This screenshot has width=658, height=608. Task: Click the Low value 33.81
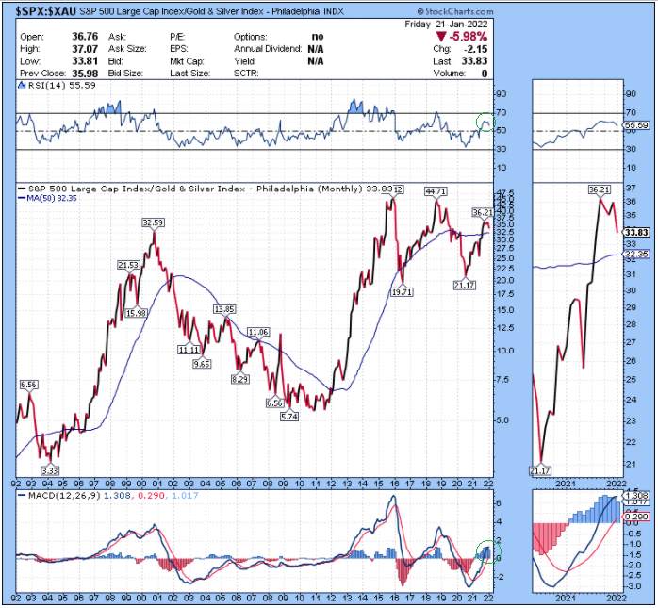(x=85, y=61)
